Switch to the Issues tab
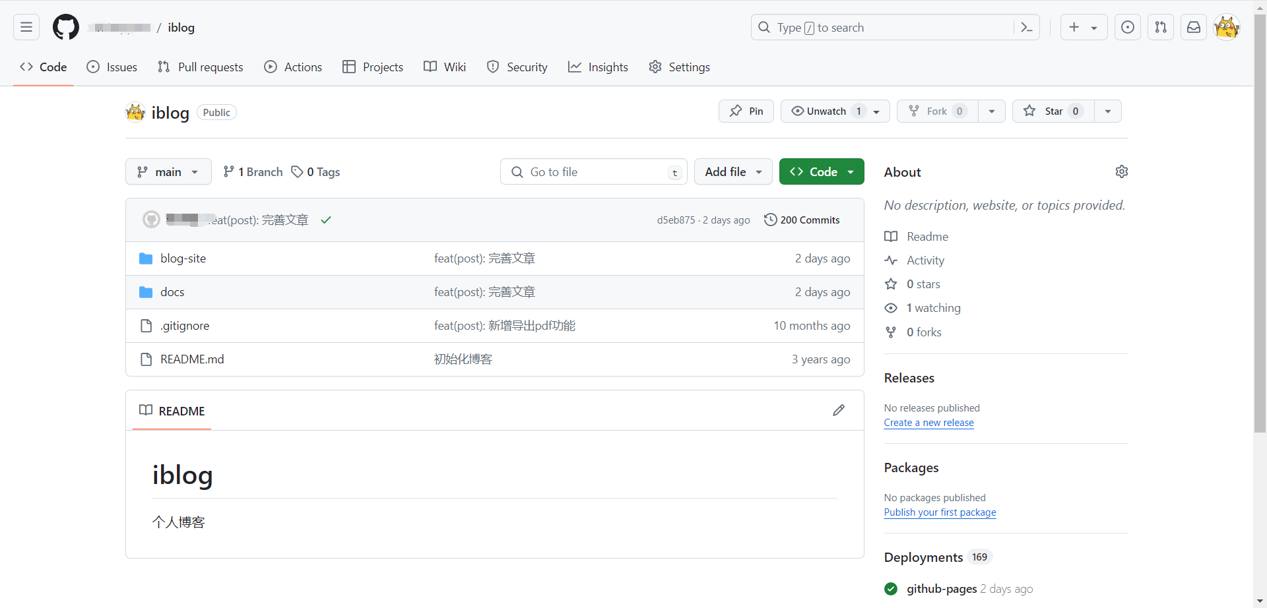 112,67
